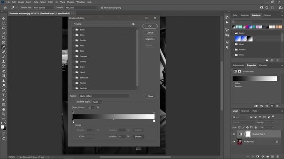This screenshot has height=159, width=284.
Task: Open the Sample All Layers dropdown
Action: pyautogui.click(x=81, y=8)
